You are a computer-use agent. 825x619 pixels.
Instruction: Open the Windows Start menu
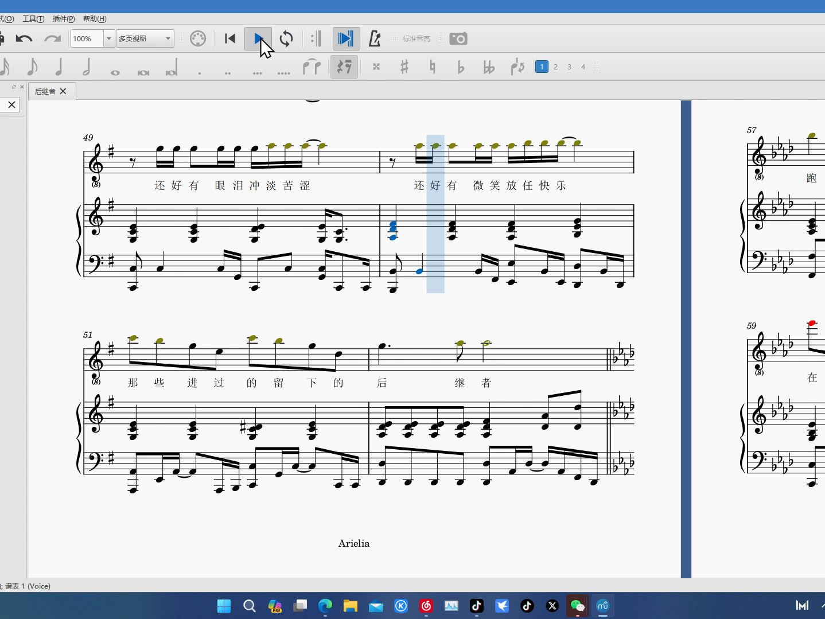point(224,606)
